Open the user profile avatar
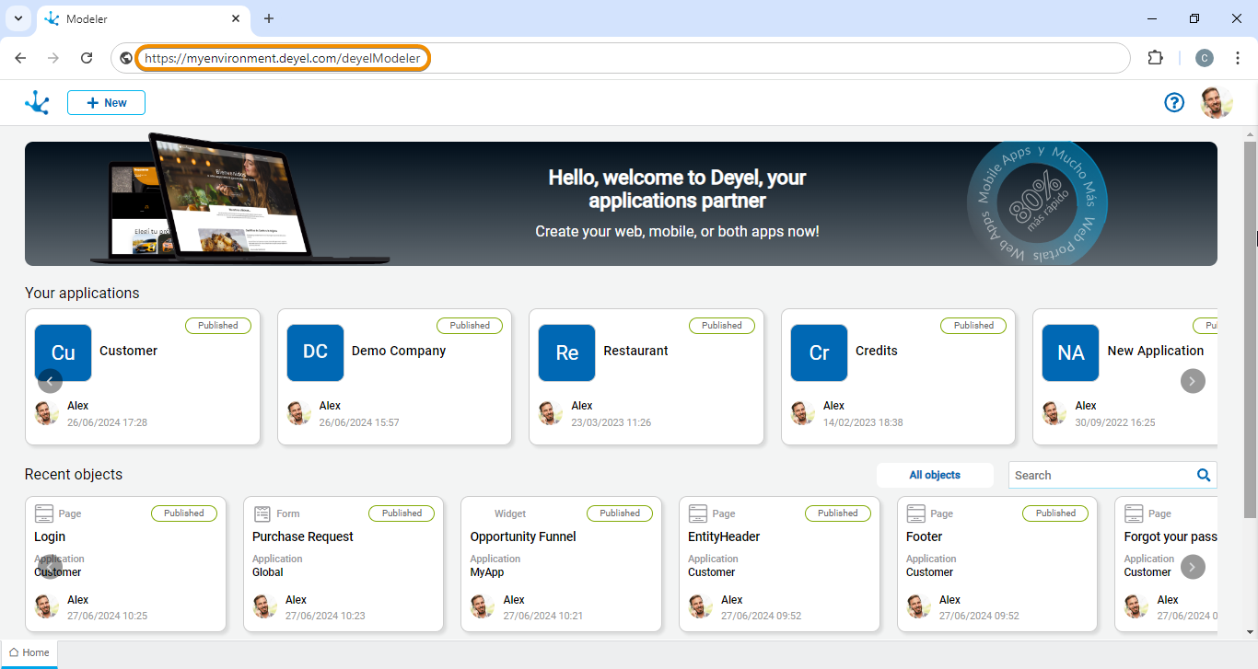Viewport: 1258px width, 669px height. pyautogui.click(x=1217, y=103)
